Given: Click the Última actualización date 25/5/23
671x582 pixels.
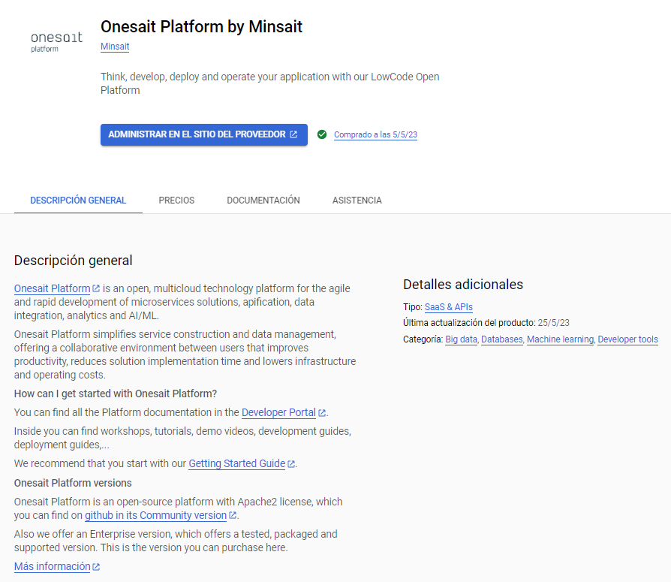Looking at the screenshot, I should point(553,322).
